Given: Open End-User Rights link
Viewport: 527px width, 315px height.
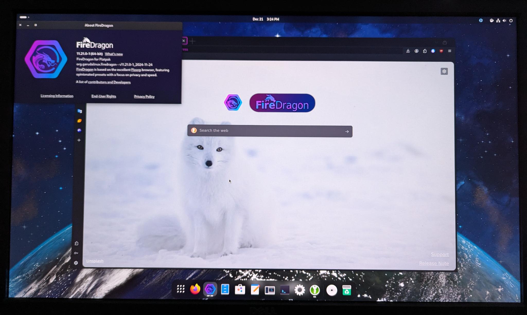Looking at the screenshot, I should (104, 96).
